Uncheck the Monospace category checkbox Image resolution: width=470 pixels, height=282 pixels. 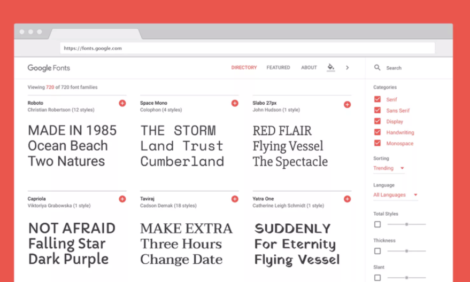point(377,143)
